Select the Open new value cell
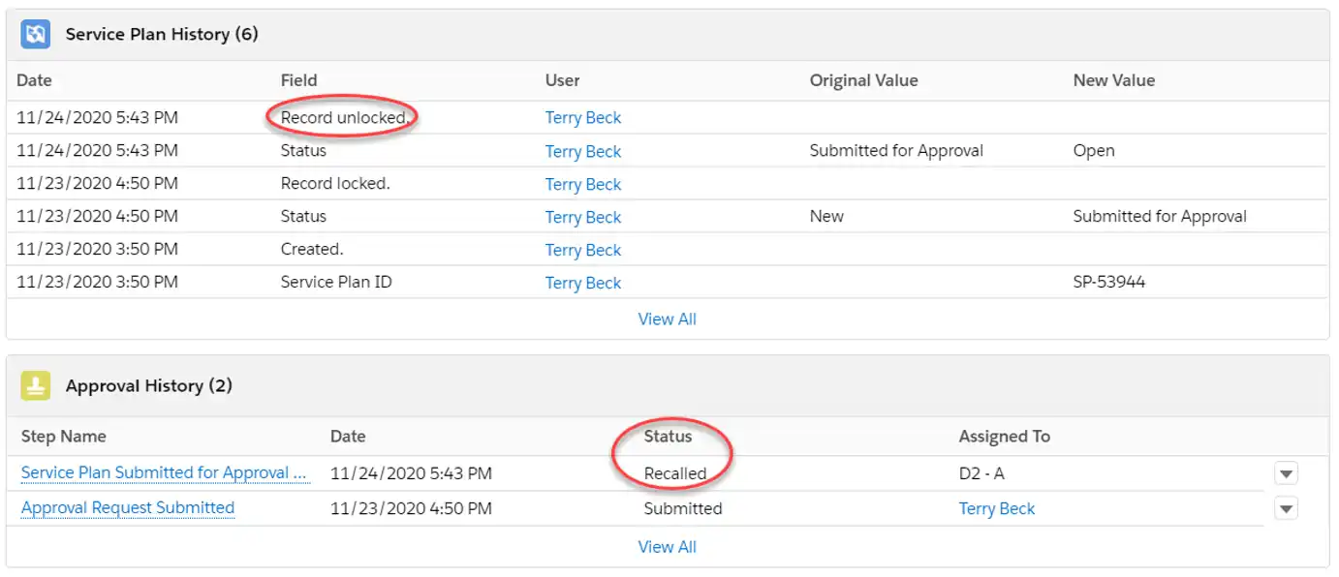 pos(1094,151)
